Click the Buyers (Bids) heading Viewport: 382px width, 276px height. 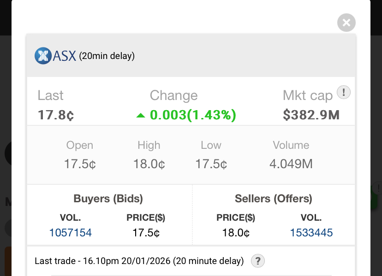coord(108,199)
